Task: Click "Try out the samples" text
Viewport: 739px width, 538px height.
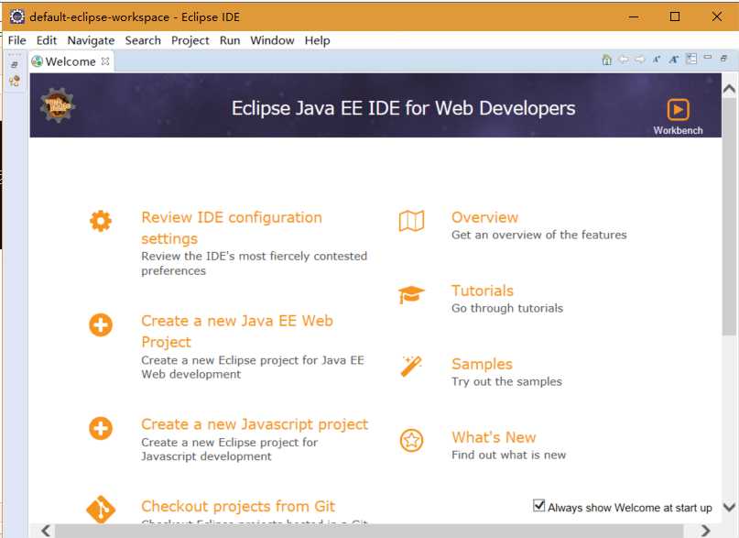Action: tap(506, 381)
